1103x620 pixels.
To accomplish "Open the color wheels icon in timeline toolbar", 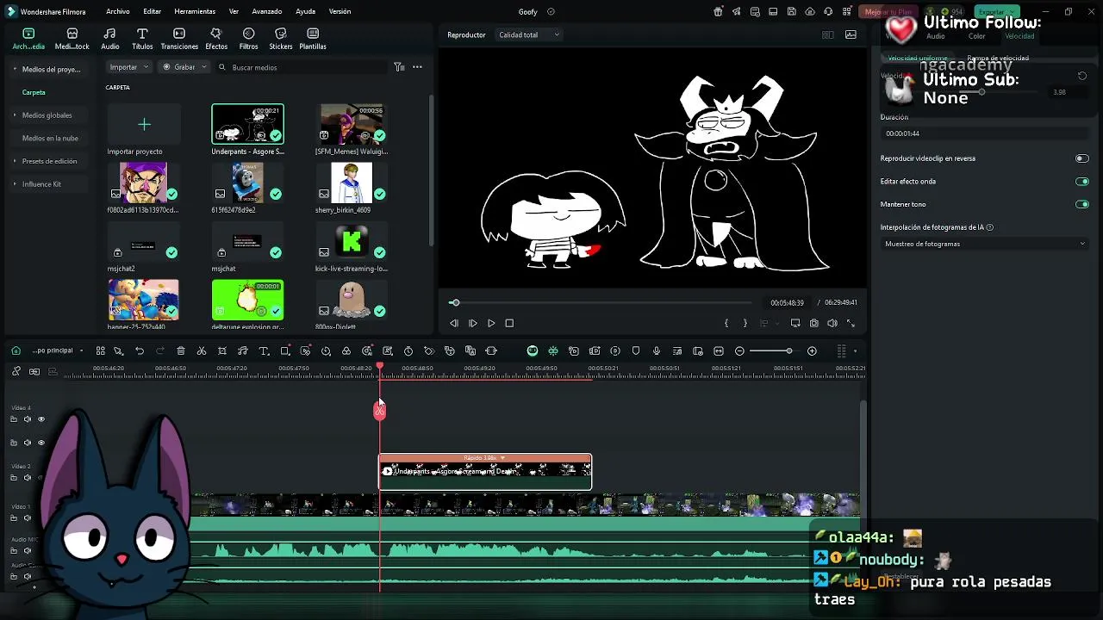I will (x=346, y=351).
